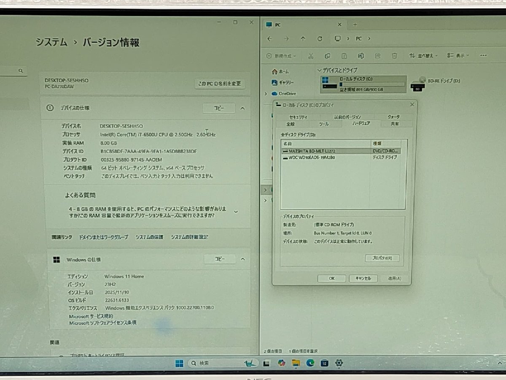The image size is (506, 380).
Task: Click the Share icon in Explorer toolbar
Action: pyautogui.click(x=377, y=55)
